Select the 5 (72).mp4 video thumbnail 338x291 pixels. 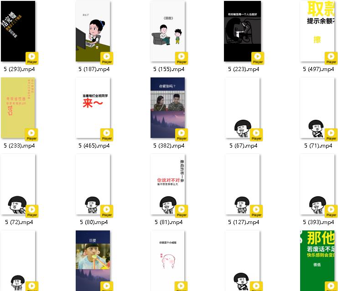[x=18, y=184]
